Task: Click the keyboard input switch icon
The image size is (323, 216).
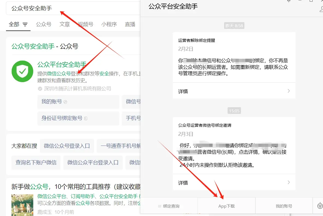Action: pyautogui.click(x=320, y=206)
